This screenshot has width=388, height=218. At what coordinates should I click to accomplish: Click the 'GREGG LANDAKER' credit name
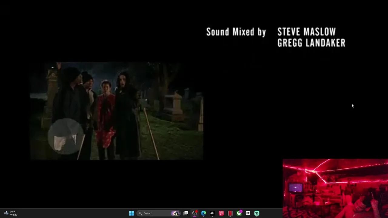pyautogui.click(x=311, y=43)
